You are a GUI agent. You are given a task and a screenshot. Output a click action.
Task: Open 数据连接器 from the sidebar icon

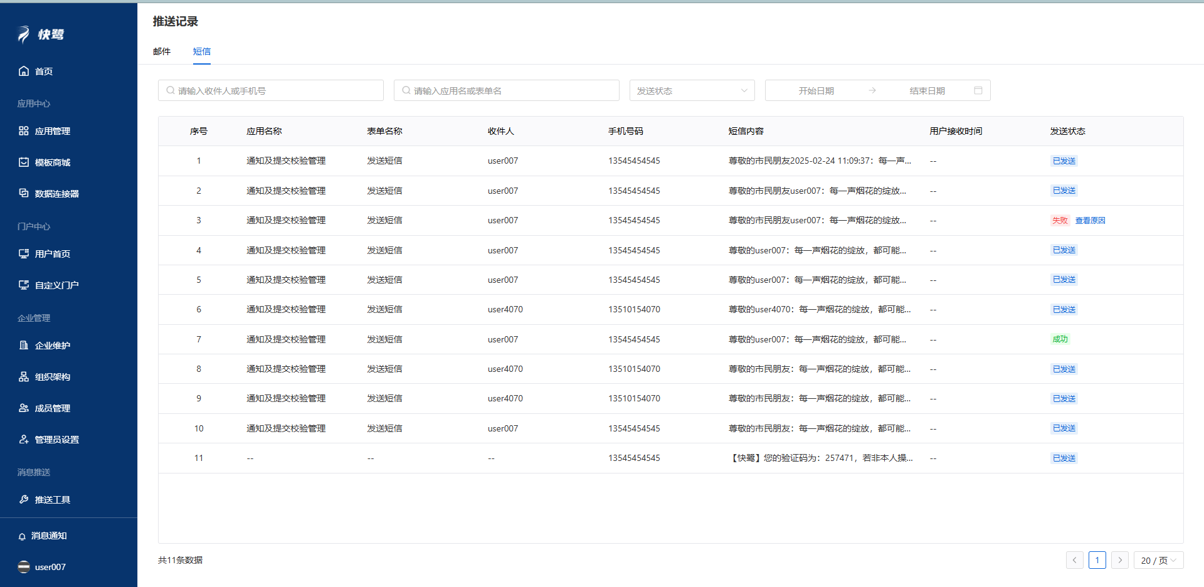[24, 193]
